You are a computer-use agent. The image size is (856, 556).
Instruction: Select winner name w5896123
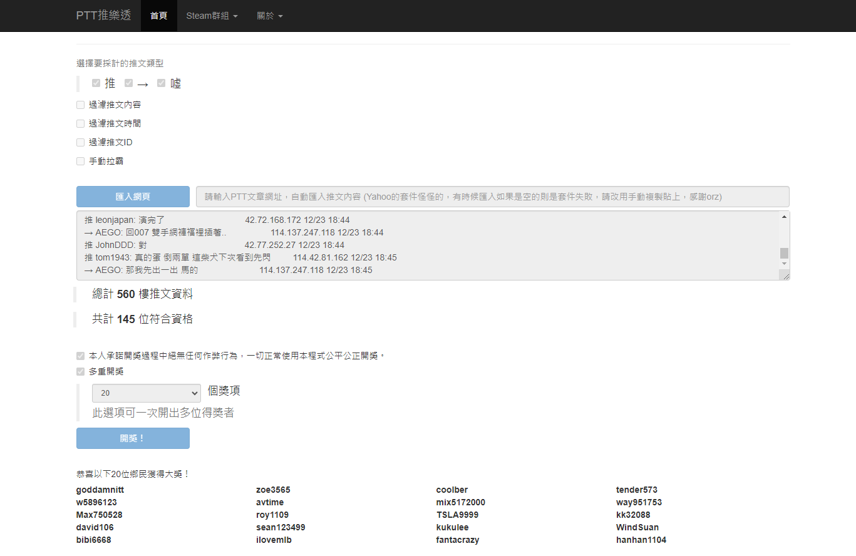[96, 502]
